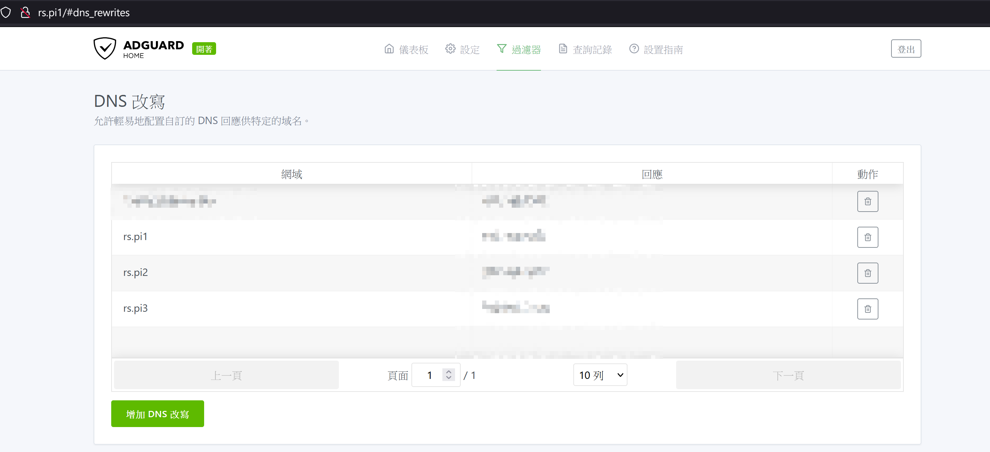Click the page number stepper arrows

coord(448,374)
